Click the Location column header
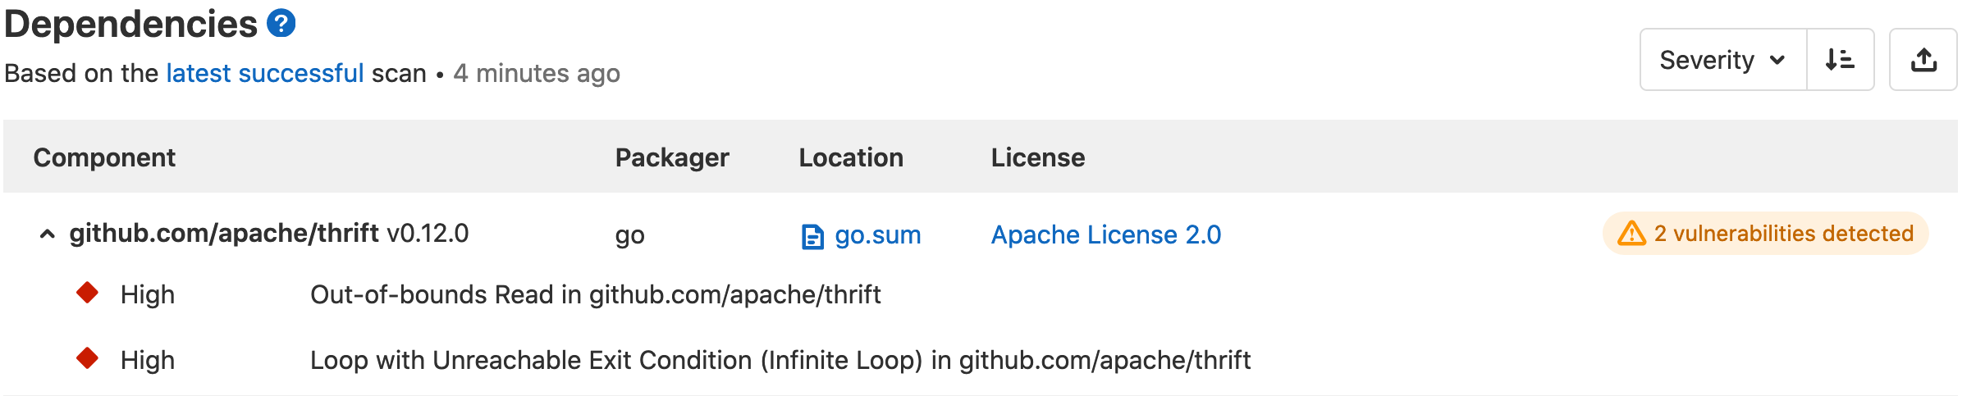1976x396 pixels. 851,157
